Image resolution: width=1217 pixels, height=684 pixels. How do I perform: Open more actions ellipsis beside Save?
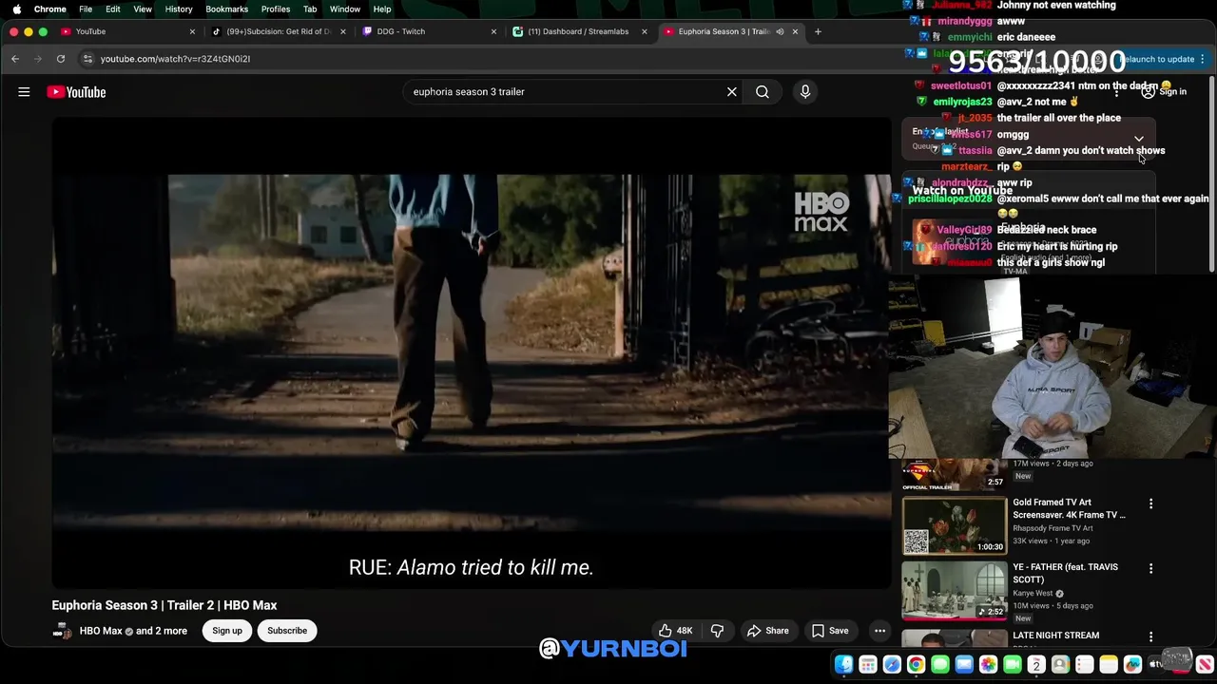[x=879, y=631]
